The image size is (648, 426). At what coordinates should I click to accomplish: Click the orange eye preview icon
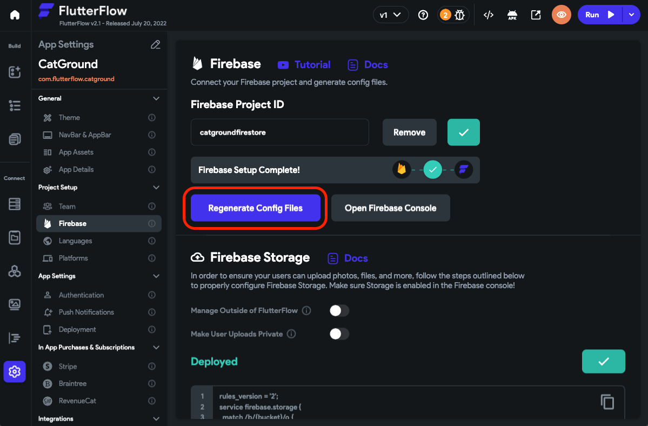click(561, 15)
